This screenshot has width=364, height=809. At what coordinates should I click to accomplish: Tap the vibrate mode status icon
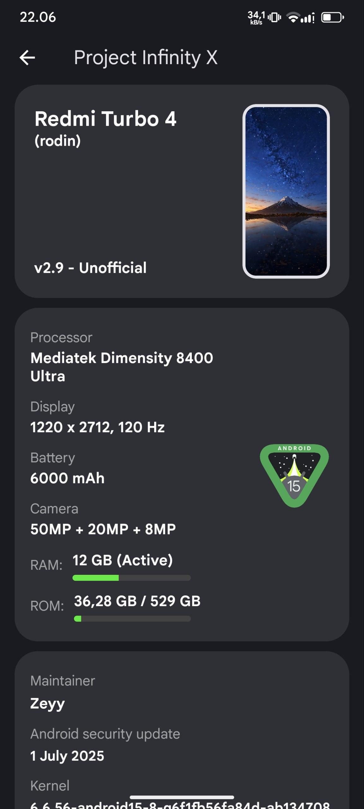[274, 17]
